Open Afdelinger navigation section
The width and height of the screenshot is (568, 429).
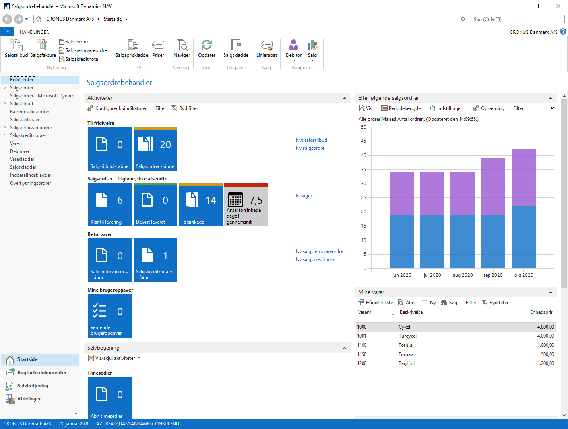pos(40,399)
